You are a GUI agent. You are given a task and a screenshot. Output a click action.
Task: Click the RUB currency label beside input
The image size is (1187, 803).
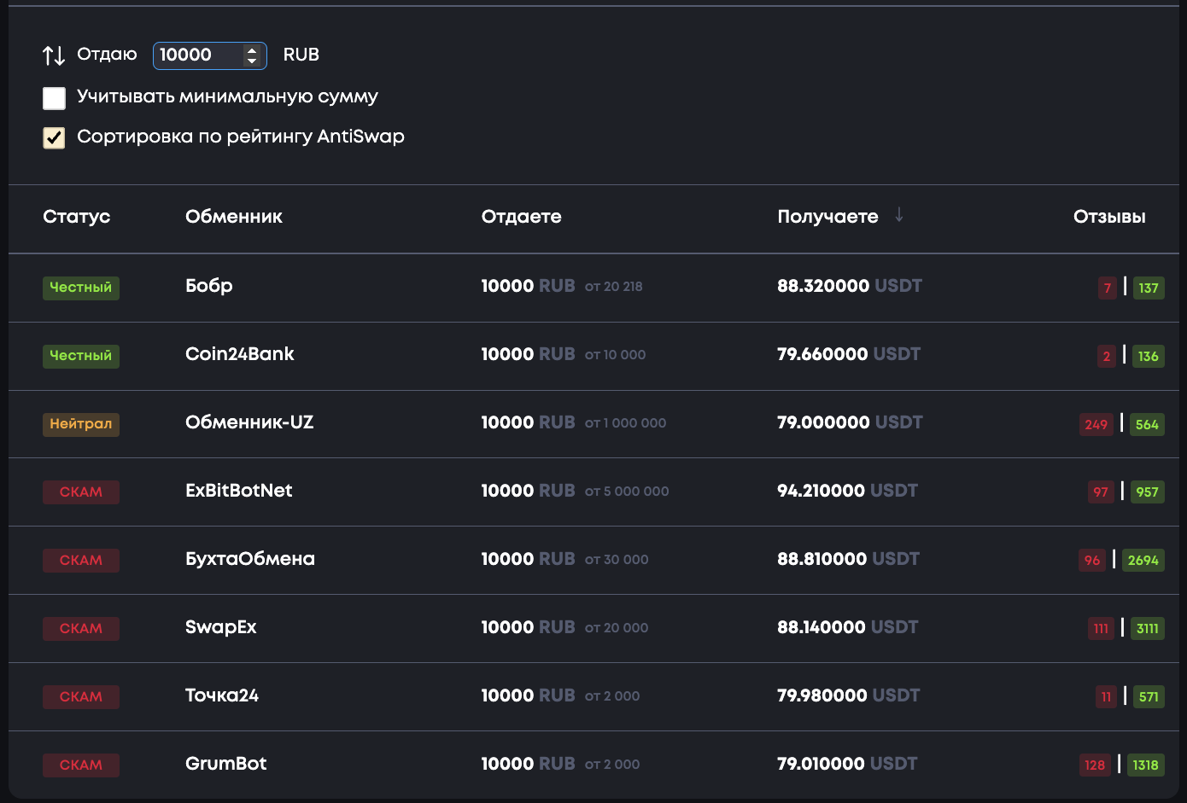click(301, 55)
